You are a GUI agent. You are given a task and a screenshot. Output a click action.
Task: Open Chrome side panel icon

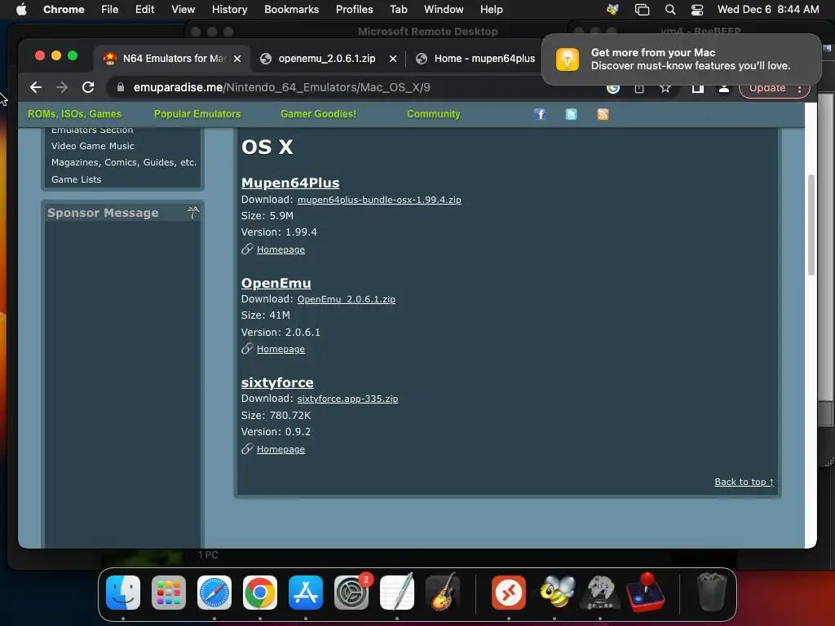(698, 88)
